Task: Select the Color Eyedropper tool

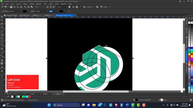Action: click(2, 67)
